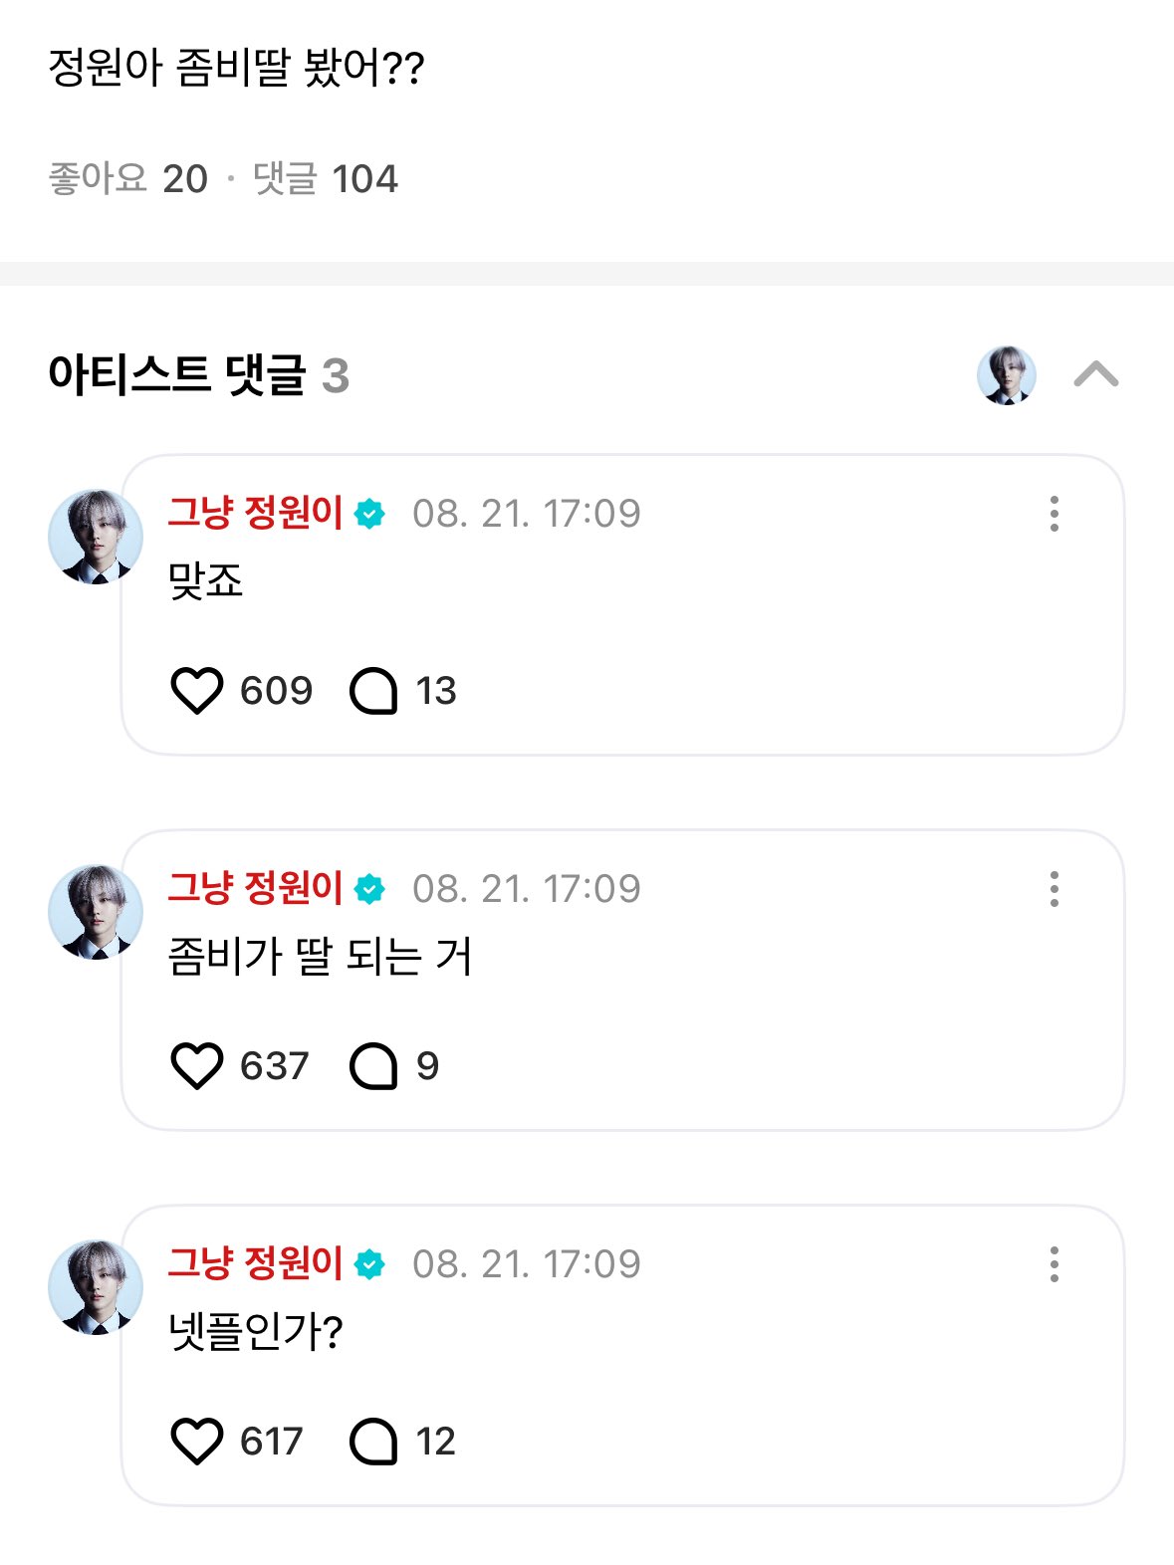1174x1565 pixels.
Task: Like the '좀비가 딸 되는 거' comment
Action: click(x=197, y=1066)
